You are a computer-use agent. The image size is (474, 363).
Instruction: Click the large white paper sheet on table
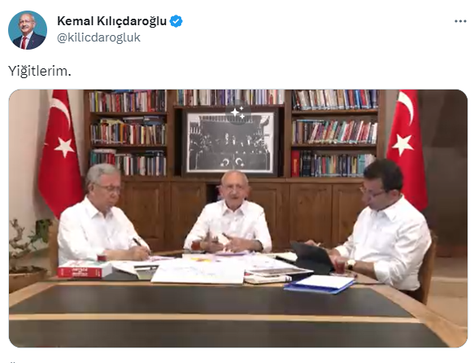coord(198,272)
